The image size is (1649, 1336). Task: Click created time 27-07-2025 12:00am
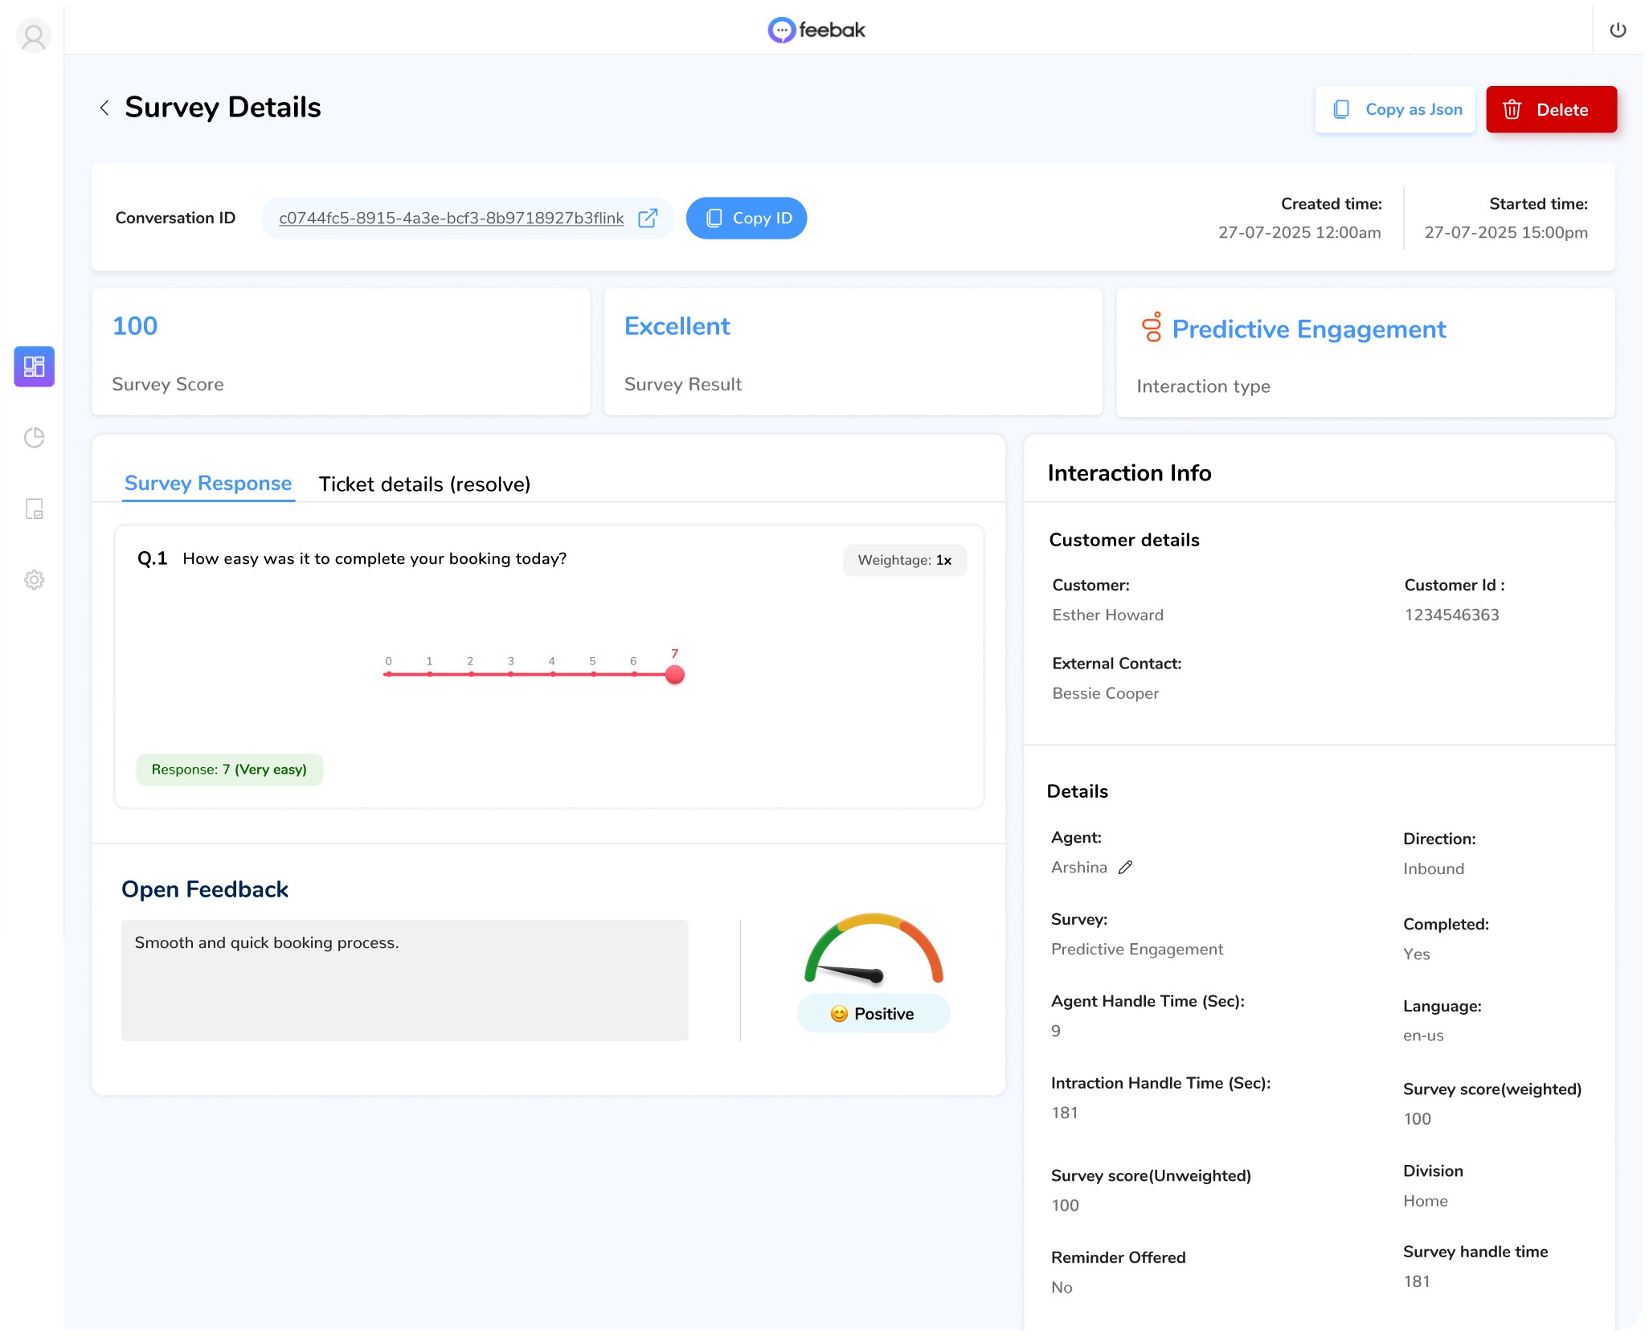click(x=1299, y=232)
